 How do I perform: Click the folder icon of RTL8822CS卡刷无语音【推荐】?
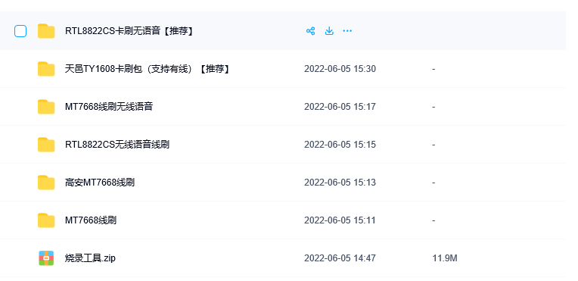click(46, 31)
